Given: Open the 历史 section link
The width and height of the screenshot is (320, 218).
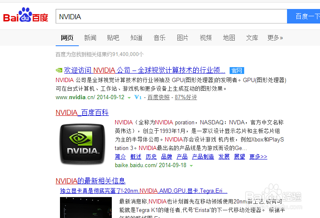Looking at the screenshot, I should [x=151, y=156].
